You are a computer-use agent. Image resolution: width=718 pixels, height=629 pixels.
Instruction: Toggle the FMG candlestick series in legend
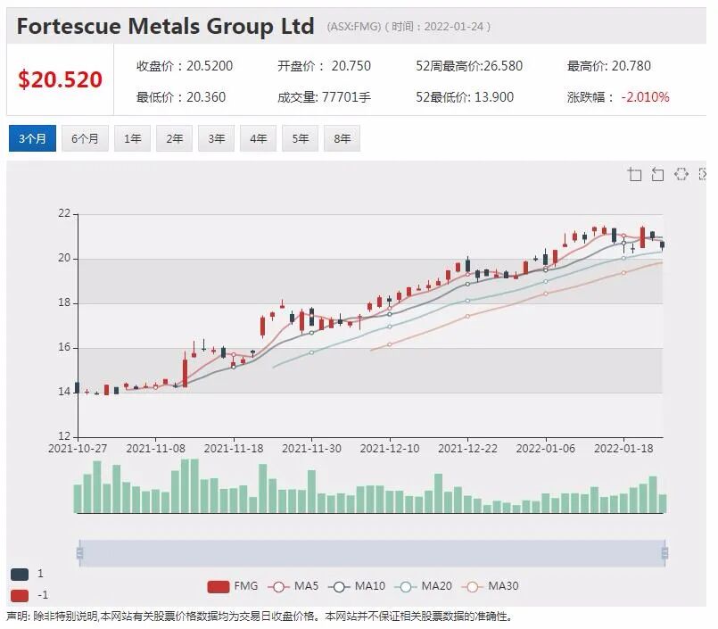click(x=233, y=586)
